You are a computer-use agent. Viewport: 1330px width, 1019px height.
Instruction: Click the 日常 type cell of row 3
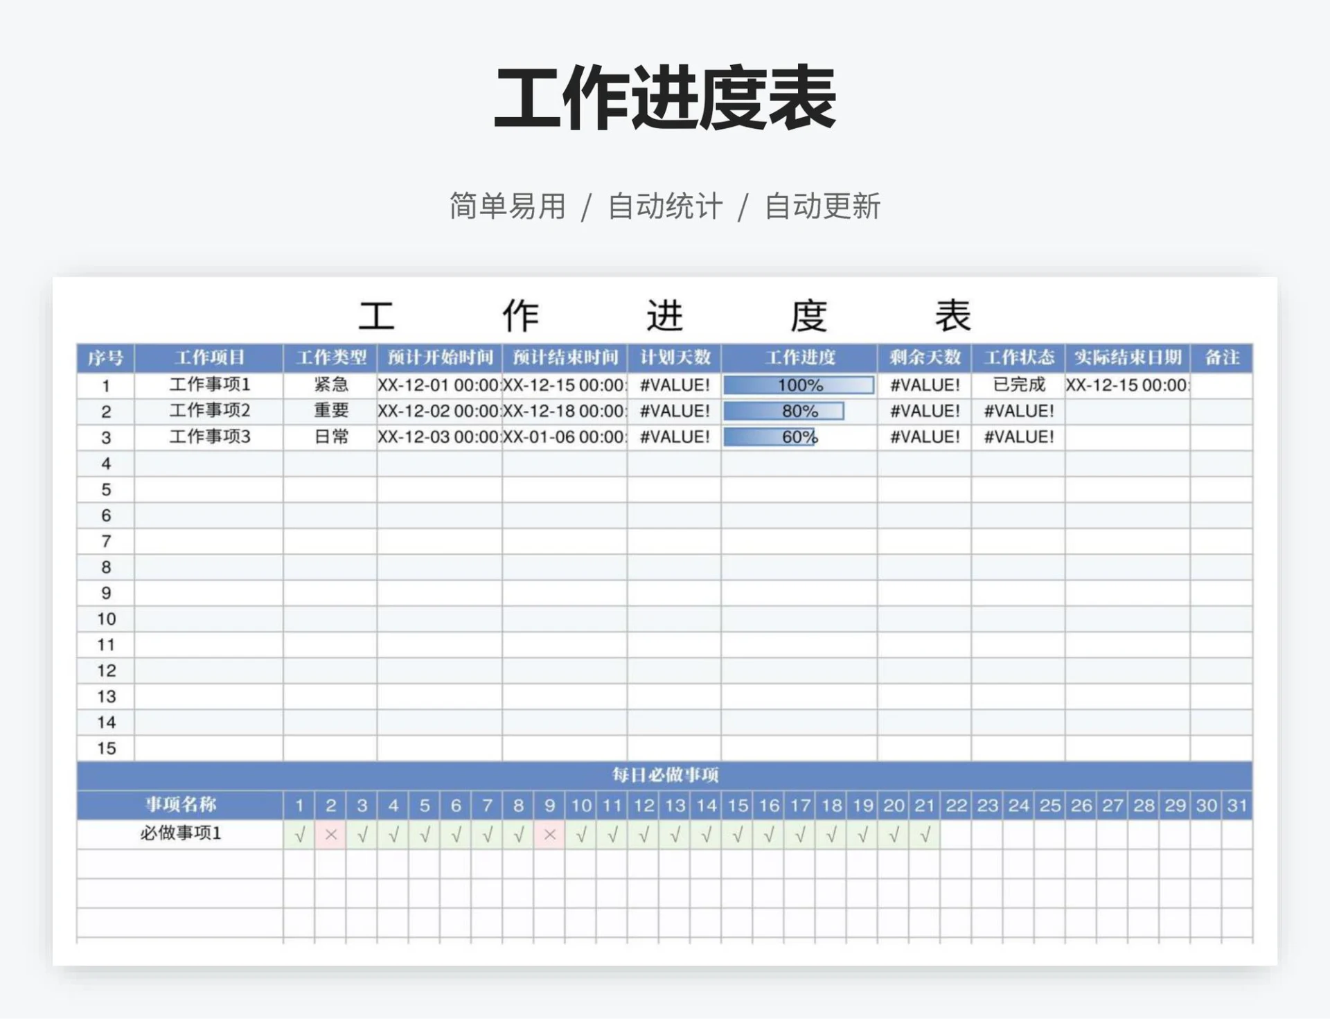(x=330, y=437)
